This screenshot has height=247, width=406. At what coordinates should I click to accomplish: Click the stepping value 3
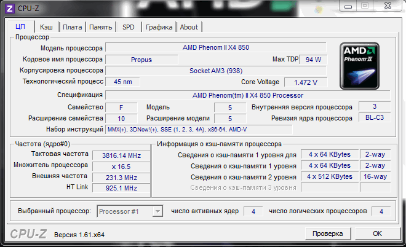click(375, 106)
